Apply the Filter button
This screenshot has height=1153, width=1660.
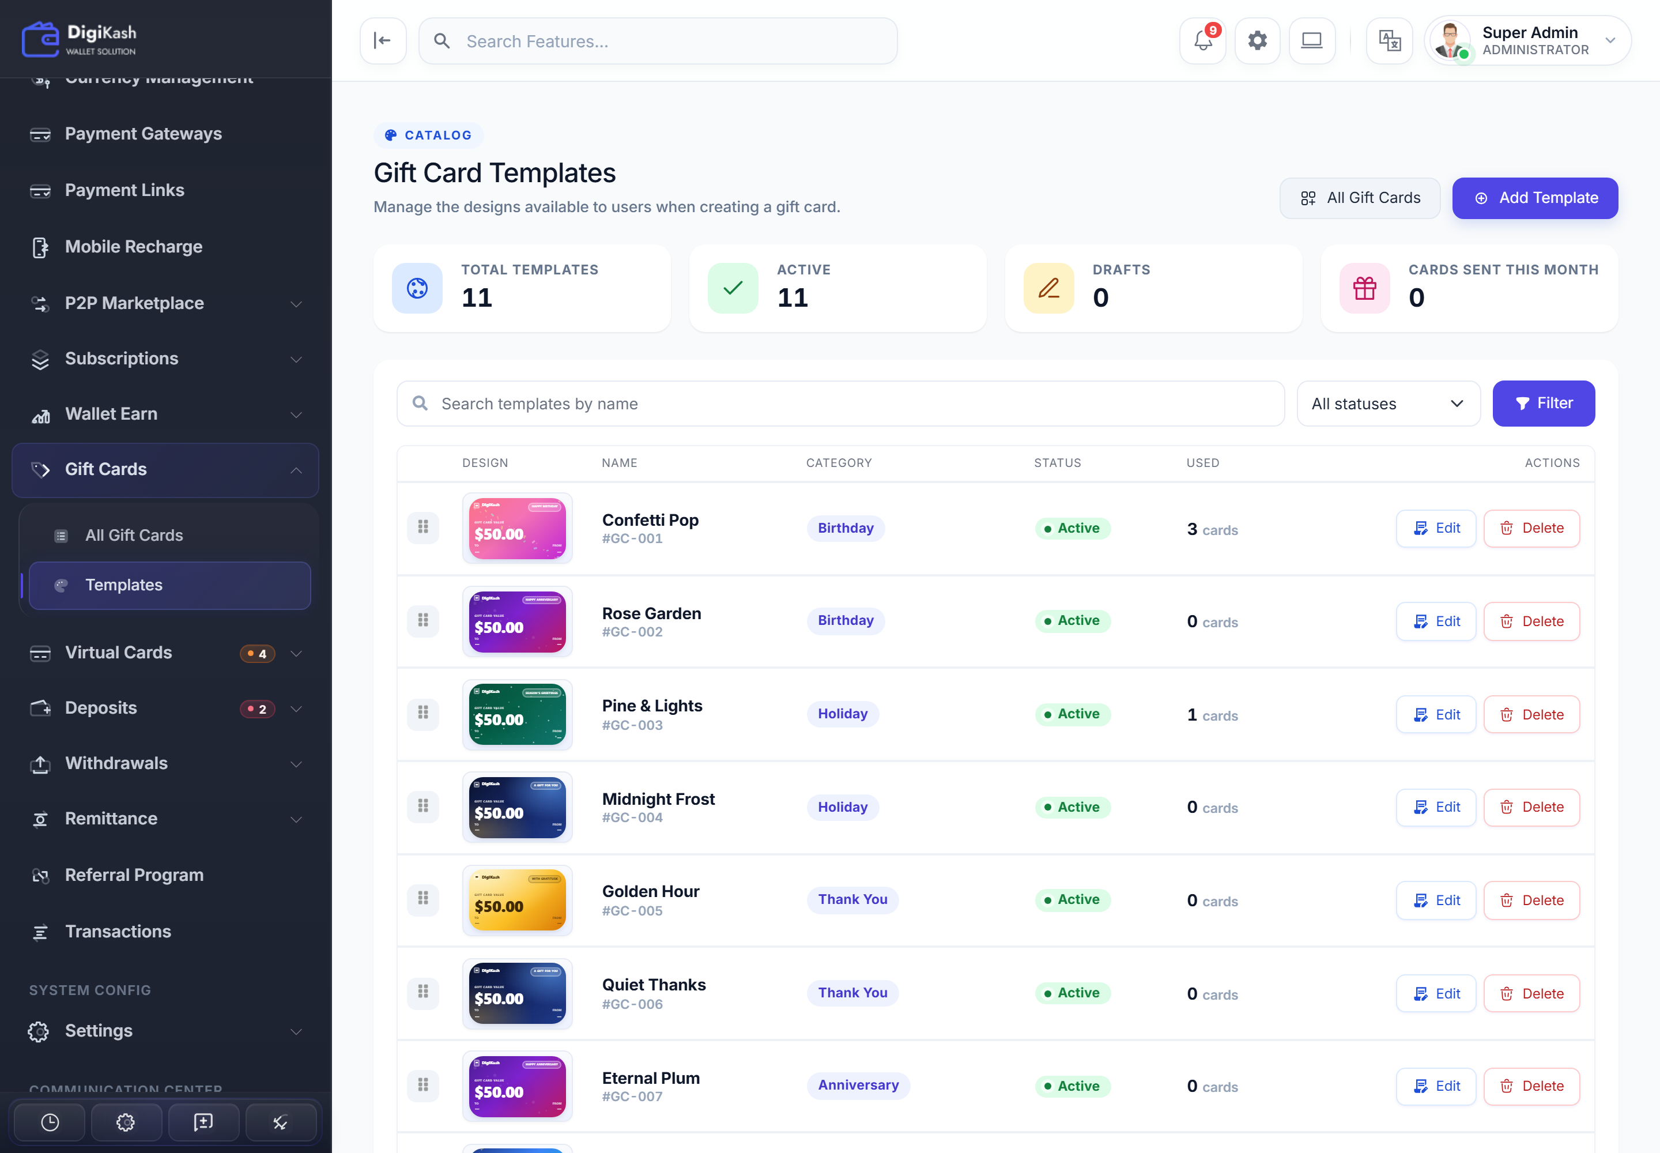point(1544,404)
